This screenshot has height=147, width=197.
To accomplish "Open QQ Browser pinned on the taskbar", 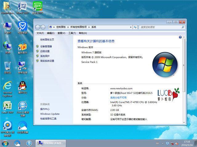I will (17, 143).
